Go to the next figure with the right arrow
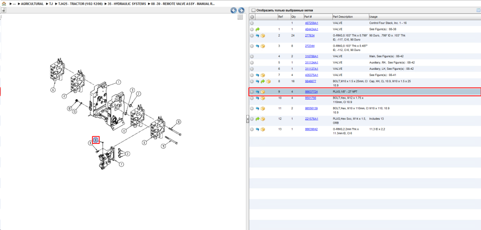 [x=241, y=10]
